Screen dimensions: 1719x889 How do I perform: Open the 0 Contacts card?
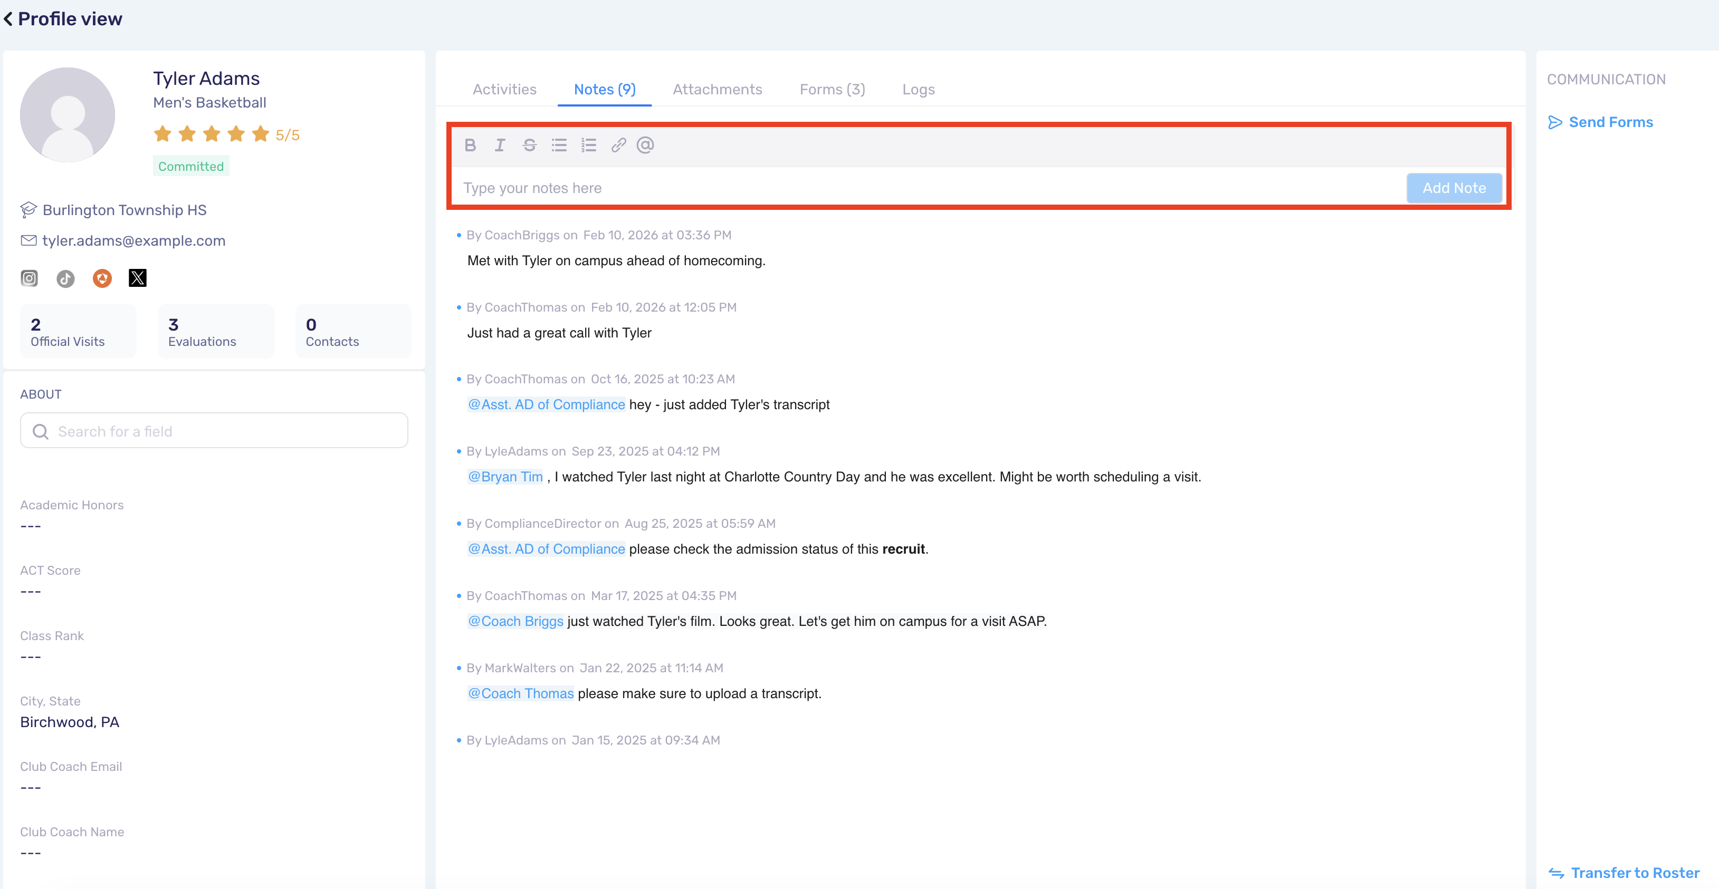pos(353,332)
